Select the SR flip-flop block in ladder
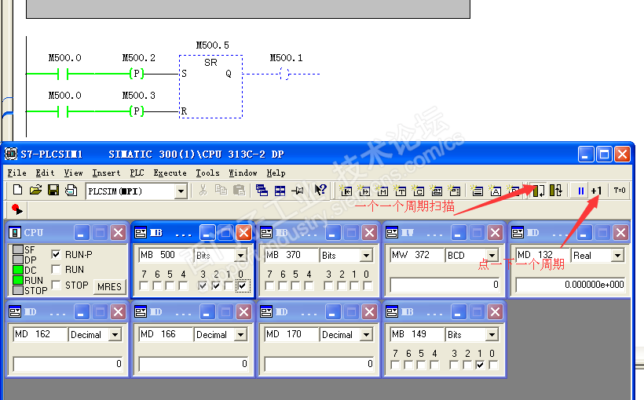 coord(210,86)
